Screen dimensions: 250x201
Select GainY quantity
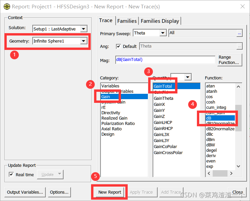click(x=159, y=111)
